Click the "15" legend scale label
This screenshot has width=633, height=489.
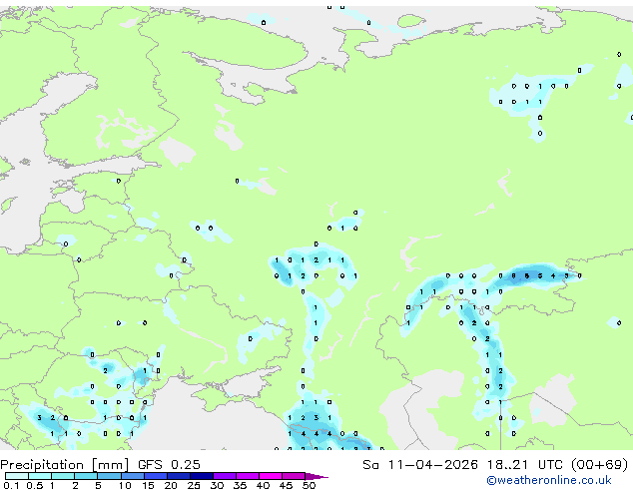coord(148,485)
